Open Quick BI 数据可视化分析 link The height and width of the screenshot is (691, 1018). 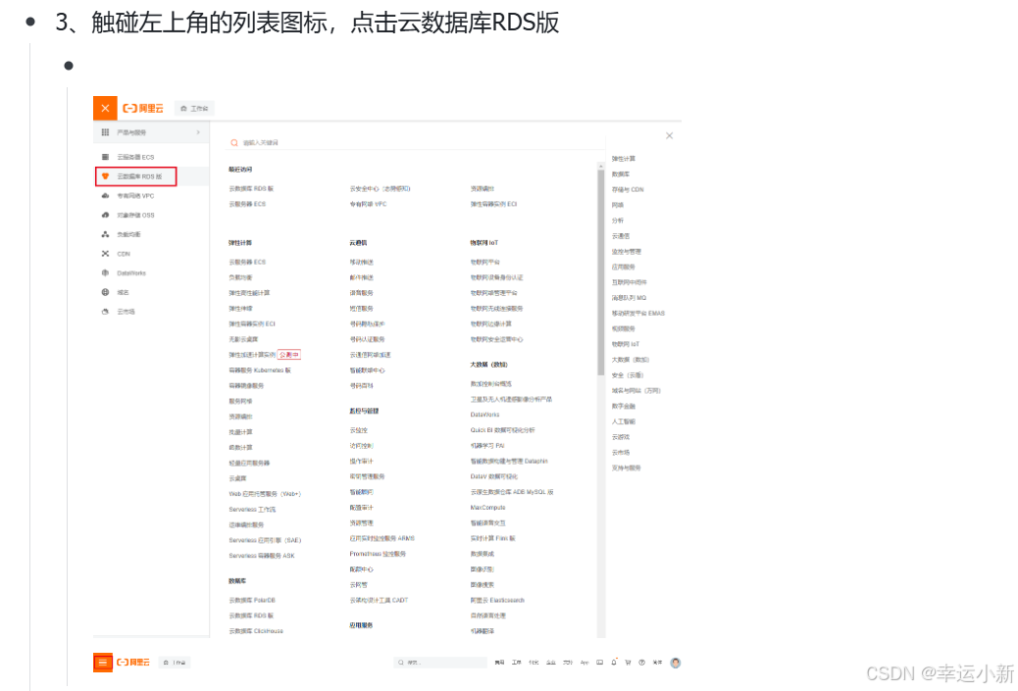[502, 430]
